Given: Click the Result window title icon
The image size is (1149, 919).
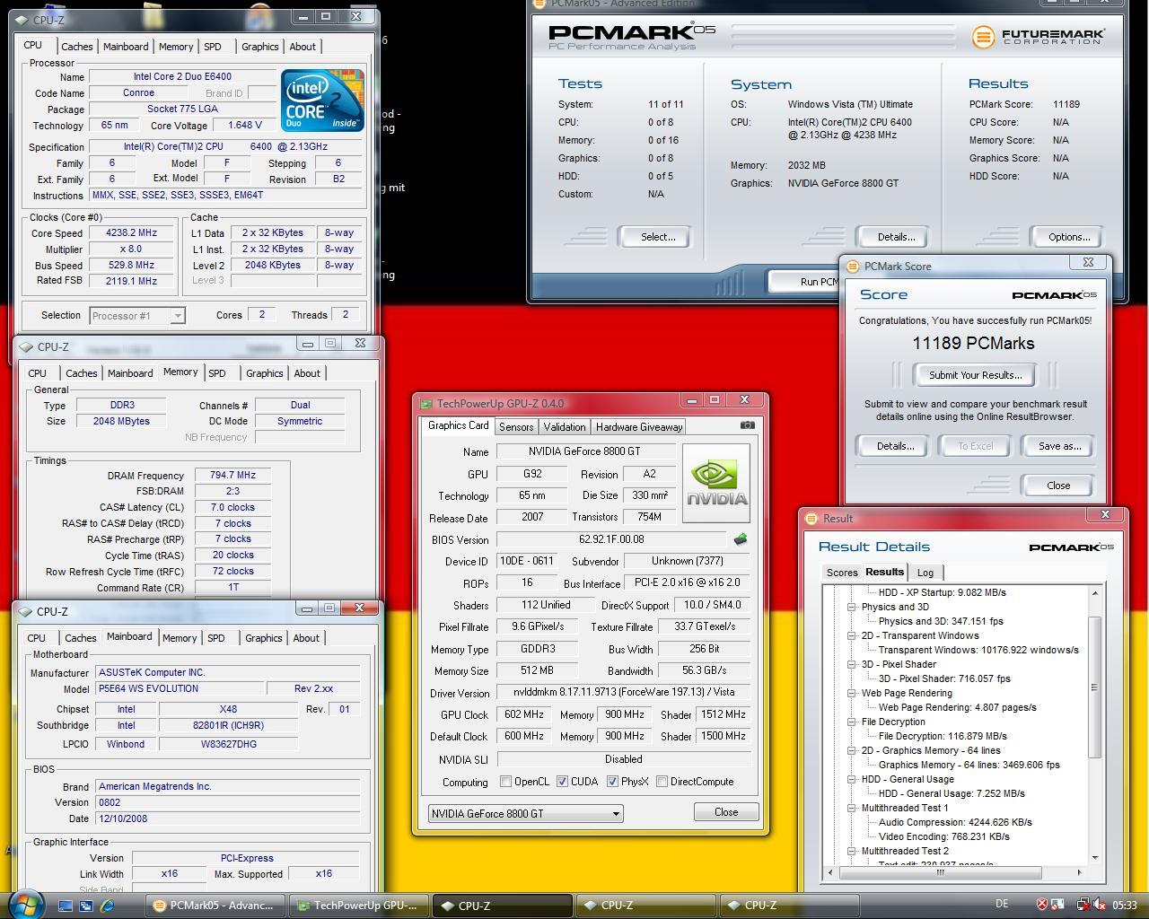Looking at the screenshot, I should [811, 519].
